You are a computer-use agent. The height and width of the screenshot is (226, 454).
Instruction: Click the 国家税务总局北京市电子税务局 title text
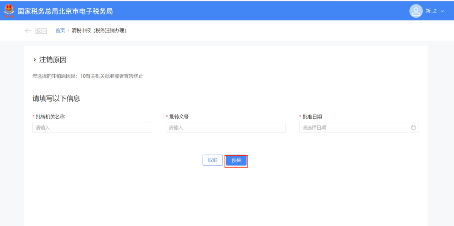[x=65, y=11]
